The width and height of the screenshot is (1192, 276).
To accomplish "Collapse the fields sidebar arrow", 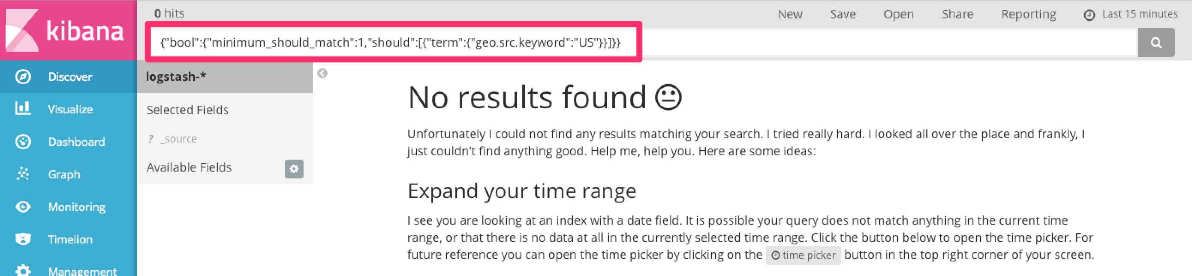I will pyautogui.click(x=322, y=73).
